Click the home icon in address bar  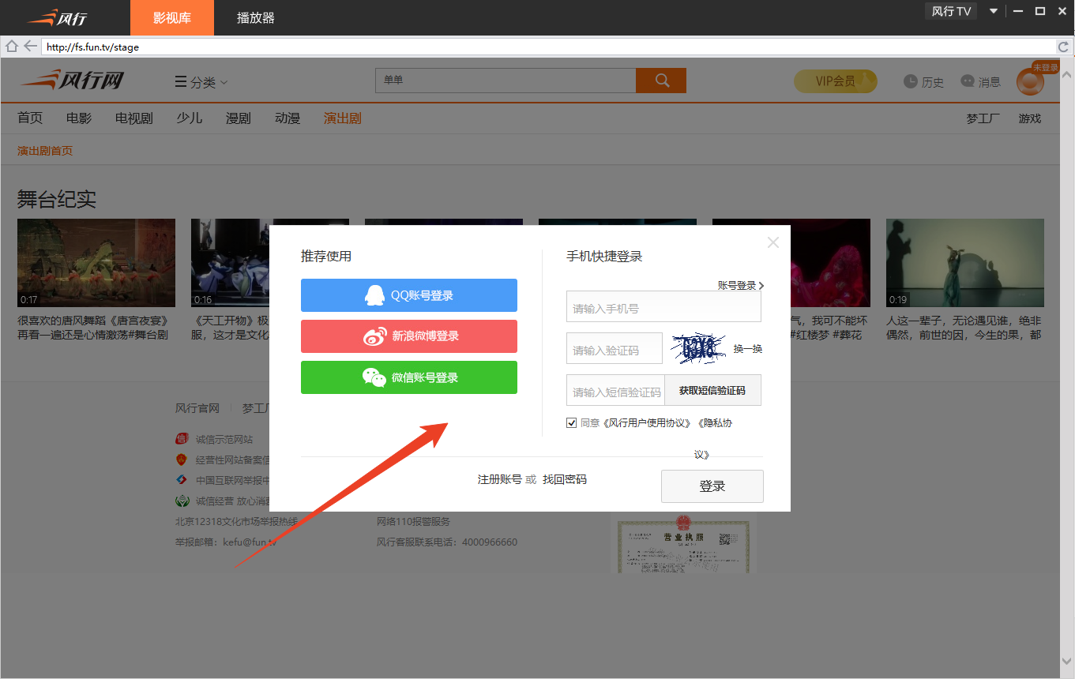pyautogui.click(x=12, y=47)
